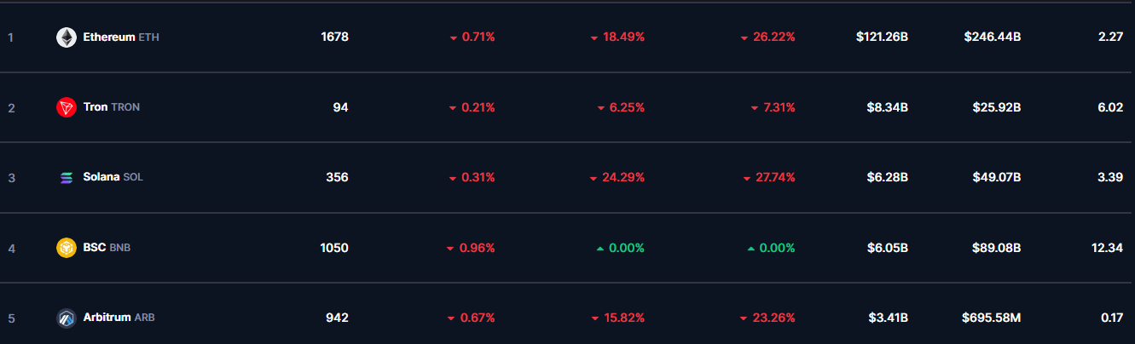The height and width of the screenshot is (344, 1135).
Task: Open the Tron TRON chain link
Action: (112, 107)
